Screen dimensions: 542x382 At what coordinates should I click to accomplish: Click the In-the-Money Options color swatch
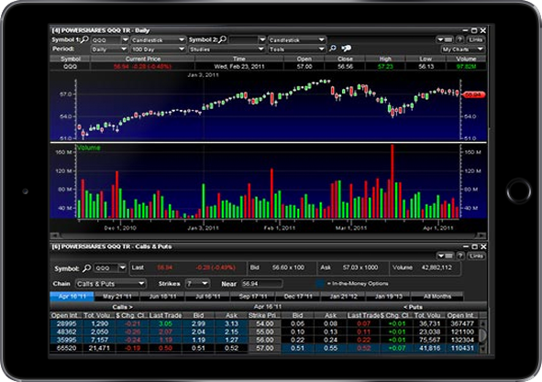320,284
